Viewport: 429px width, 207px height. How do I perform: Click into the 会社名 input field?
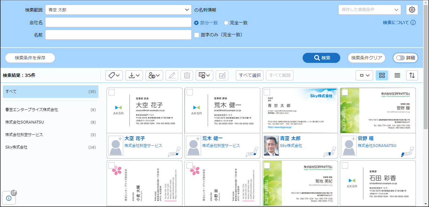[118, 23]
